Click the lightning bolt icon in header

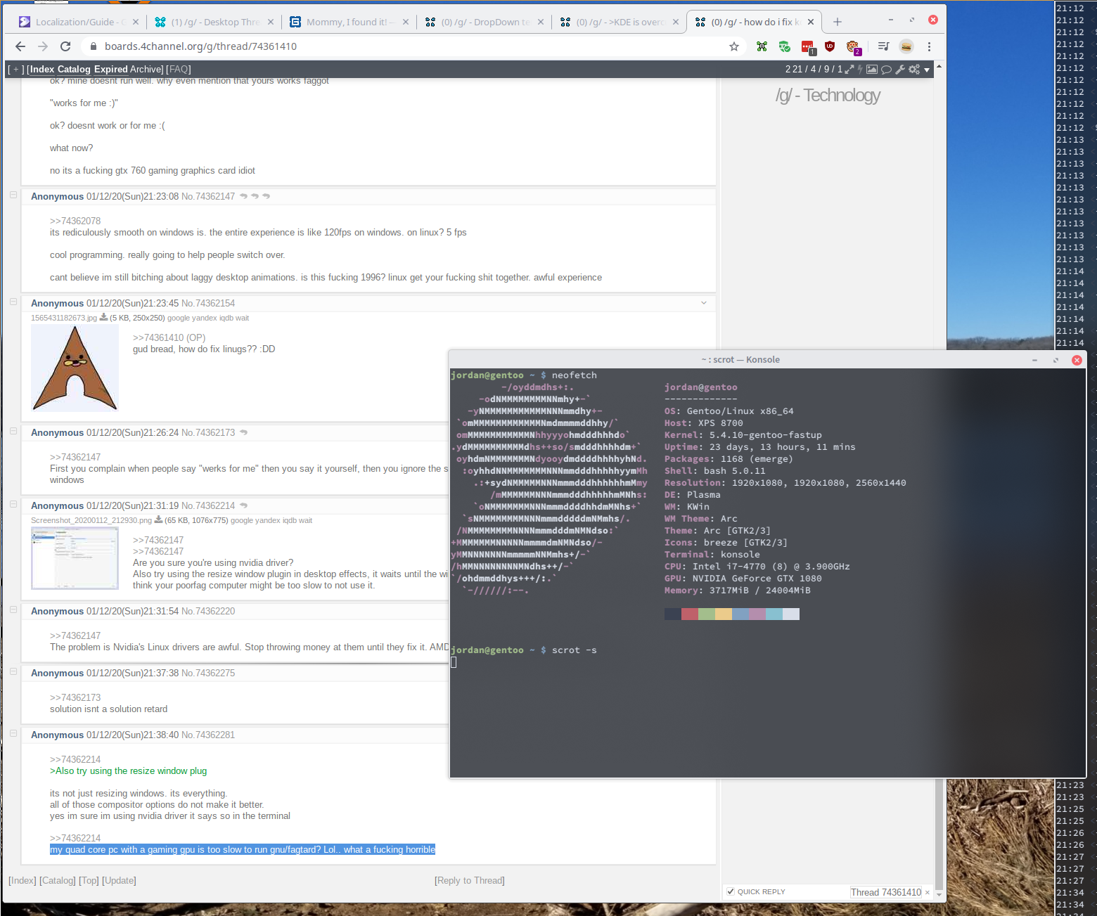(860, 69)
